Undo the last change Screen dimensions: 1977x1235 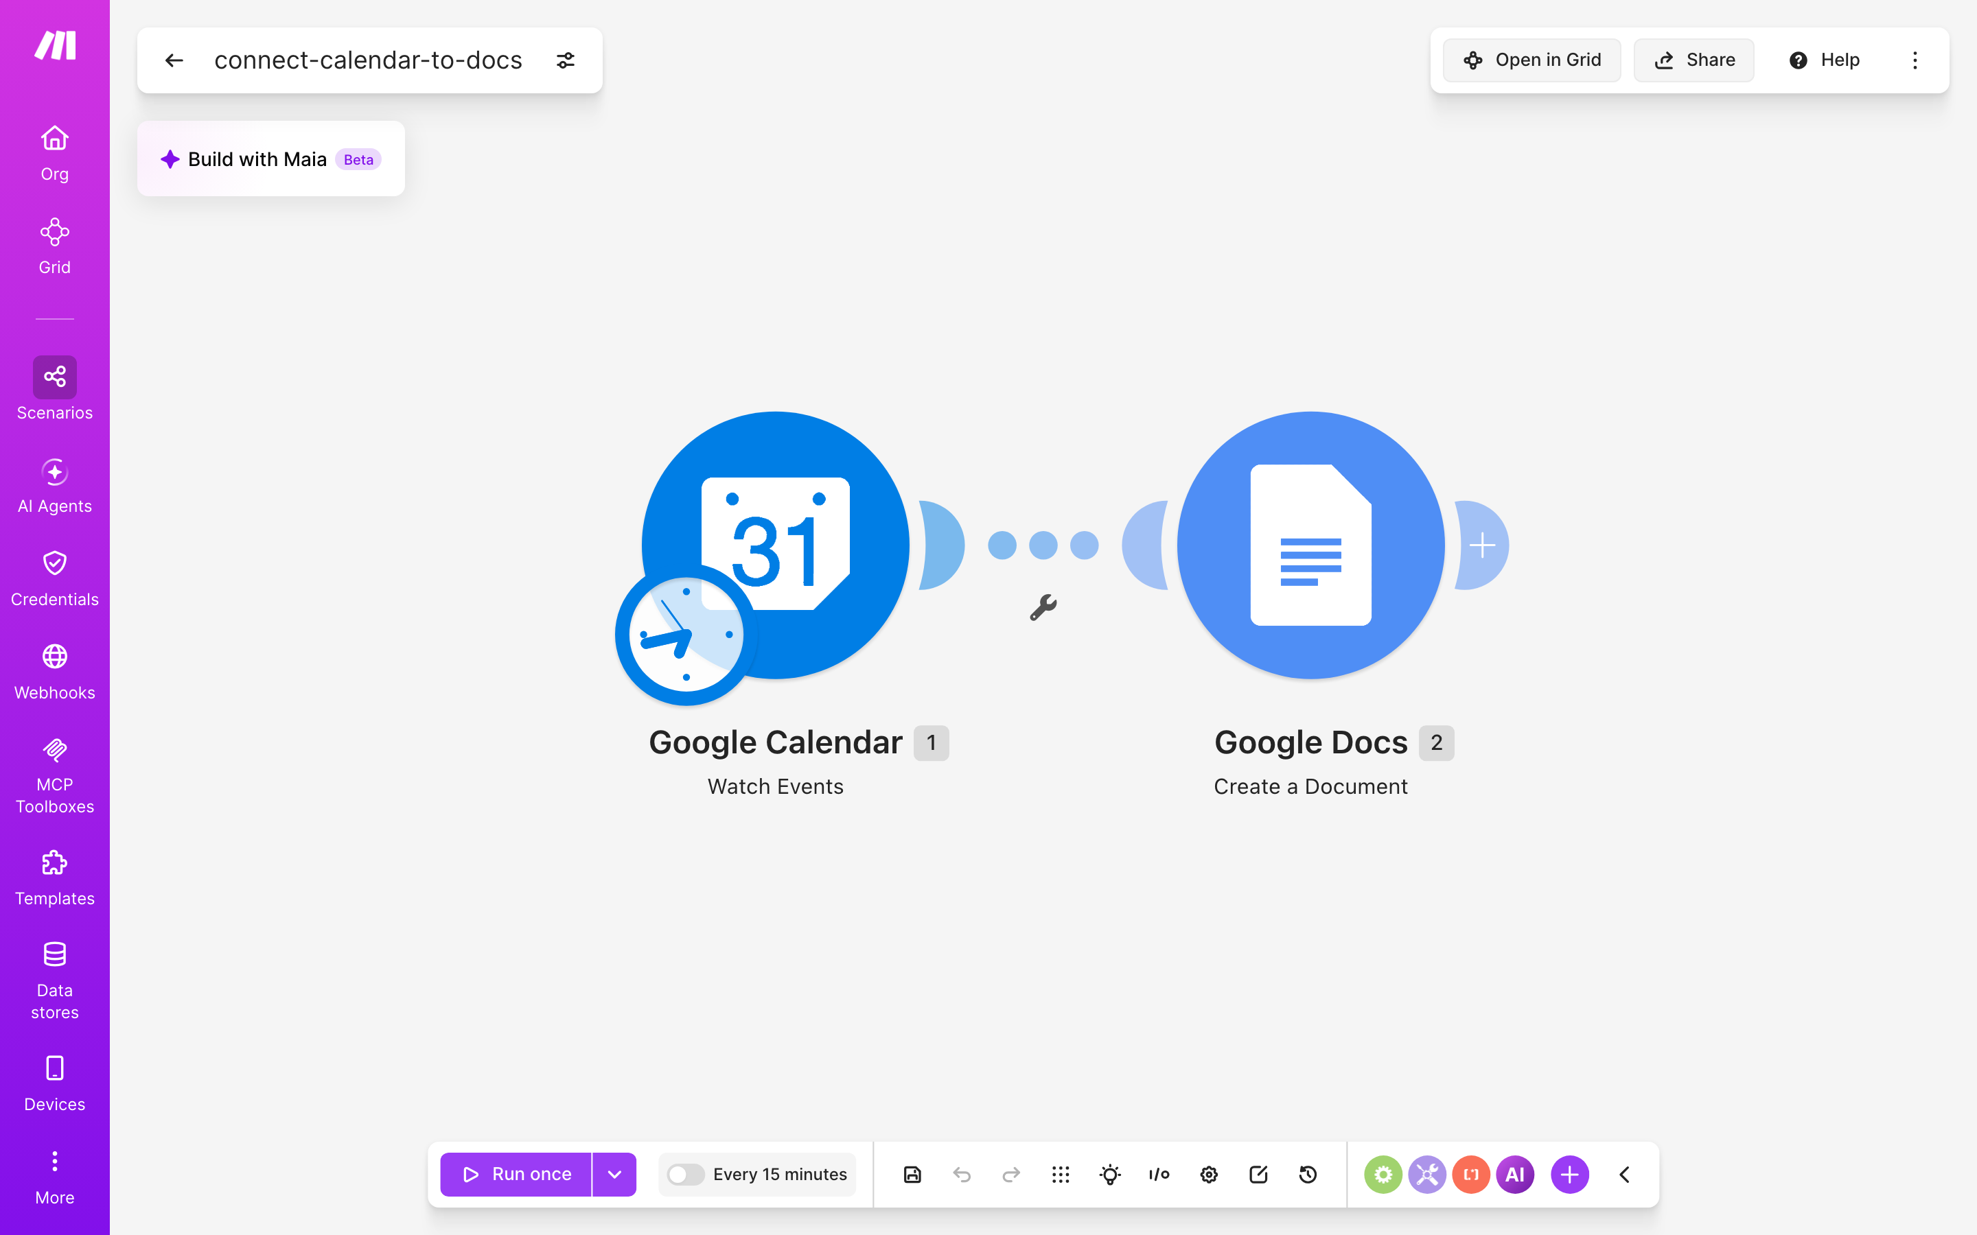point(962,1175)
